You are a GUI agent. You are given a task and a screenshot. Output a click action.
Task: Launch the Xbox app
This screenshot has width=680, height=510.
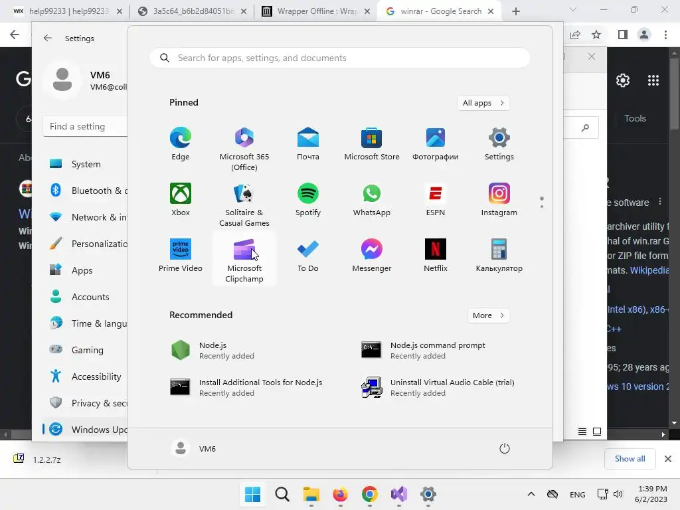point(181,200)
